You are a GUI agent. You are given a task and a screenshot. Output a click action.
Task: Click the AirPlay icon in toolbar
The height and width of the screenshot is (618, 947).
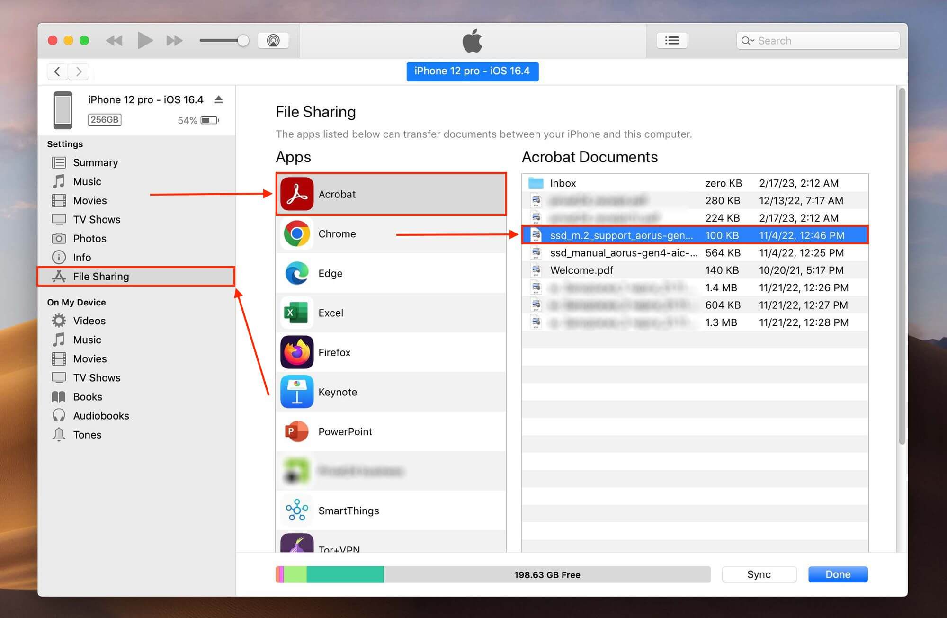click(x=273, y=40)
